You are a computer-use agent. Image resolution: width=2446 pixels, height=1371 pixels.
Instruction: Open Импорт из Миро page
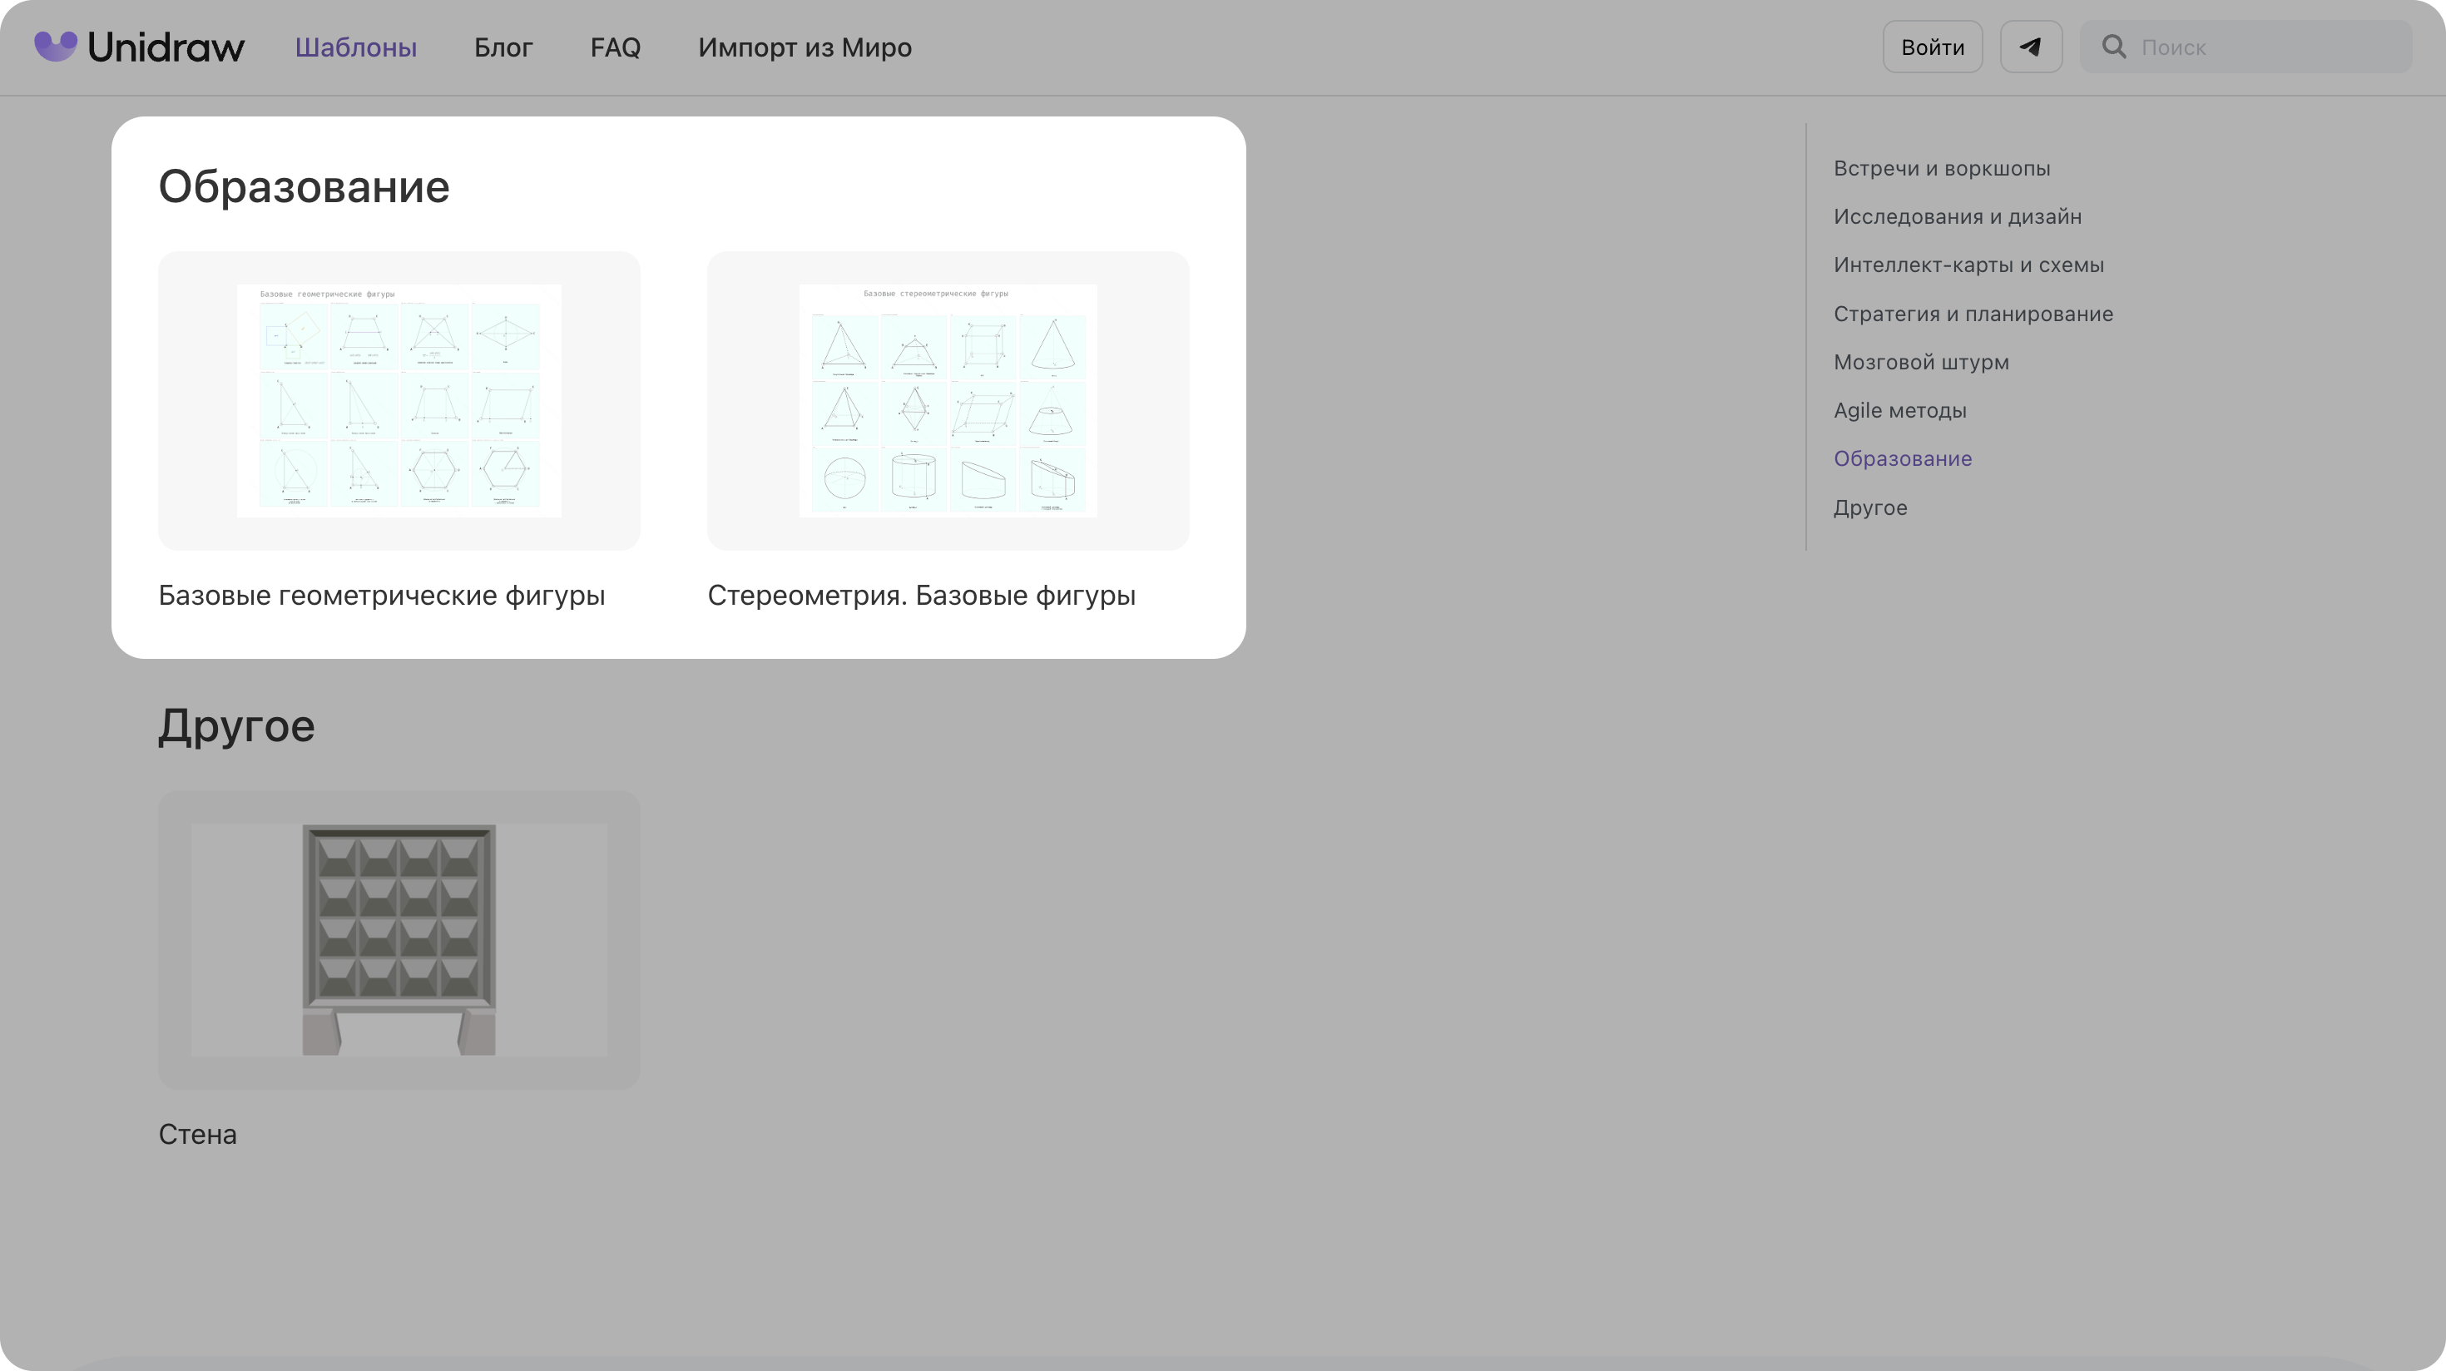pyautogui.click(x=805, y=47)
